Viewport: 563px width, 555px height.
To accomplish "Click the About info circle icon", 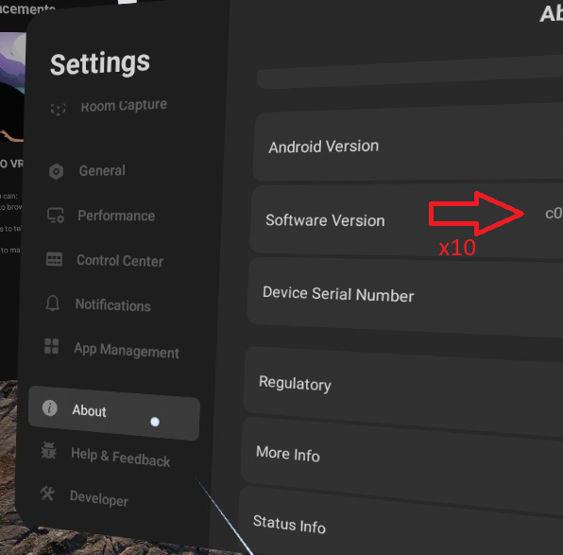I will [x=49, y=408].
